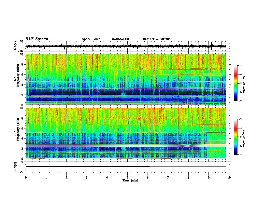Click the log(PSD) unit label beside ch.2 color bar

(x=244, y=138)
